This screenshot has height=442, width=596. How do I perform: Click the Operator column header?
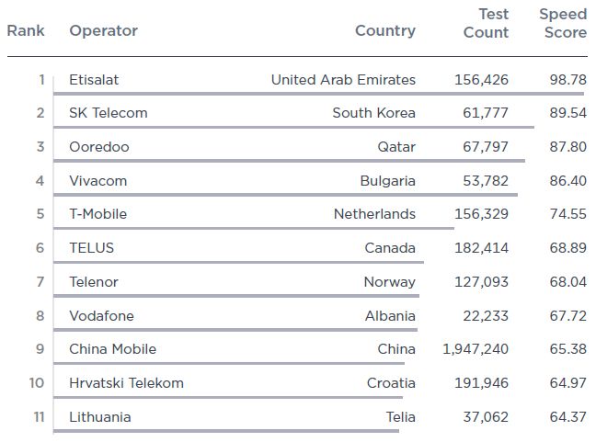[103, 31]
